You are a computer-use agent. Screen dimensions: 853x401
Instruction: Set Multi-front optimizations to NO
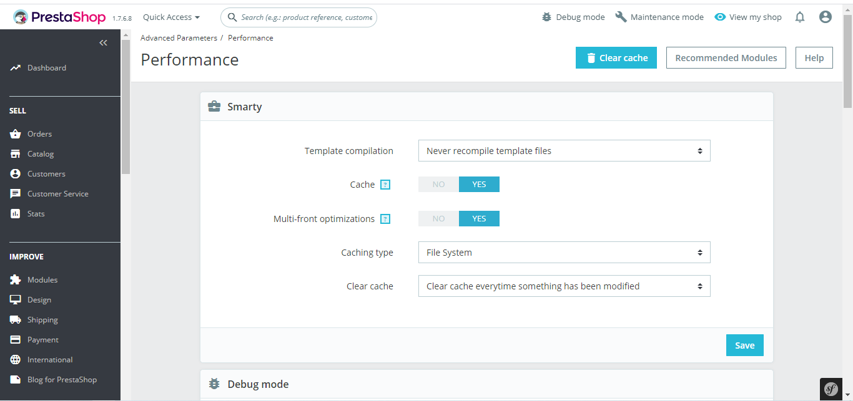tap(438, 219)
